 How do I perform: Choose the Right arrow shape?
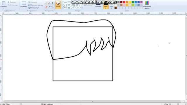pyautogui.click(x=74, y=5)
